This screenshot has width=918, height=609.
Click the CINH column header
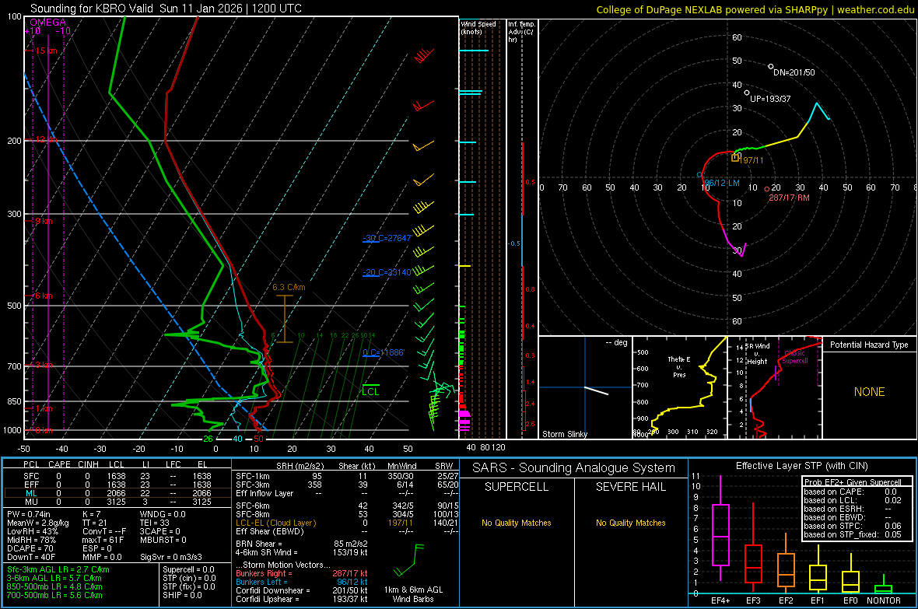click(x=89, y=464)
